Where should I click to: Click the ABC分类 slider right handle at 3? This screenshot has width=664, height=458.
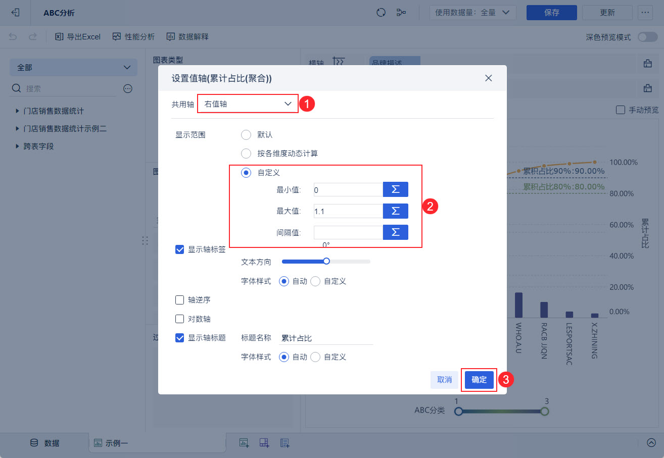544,412
